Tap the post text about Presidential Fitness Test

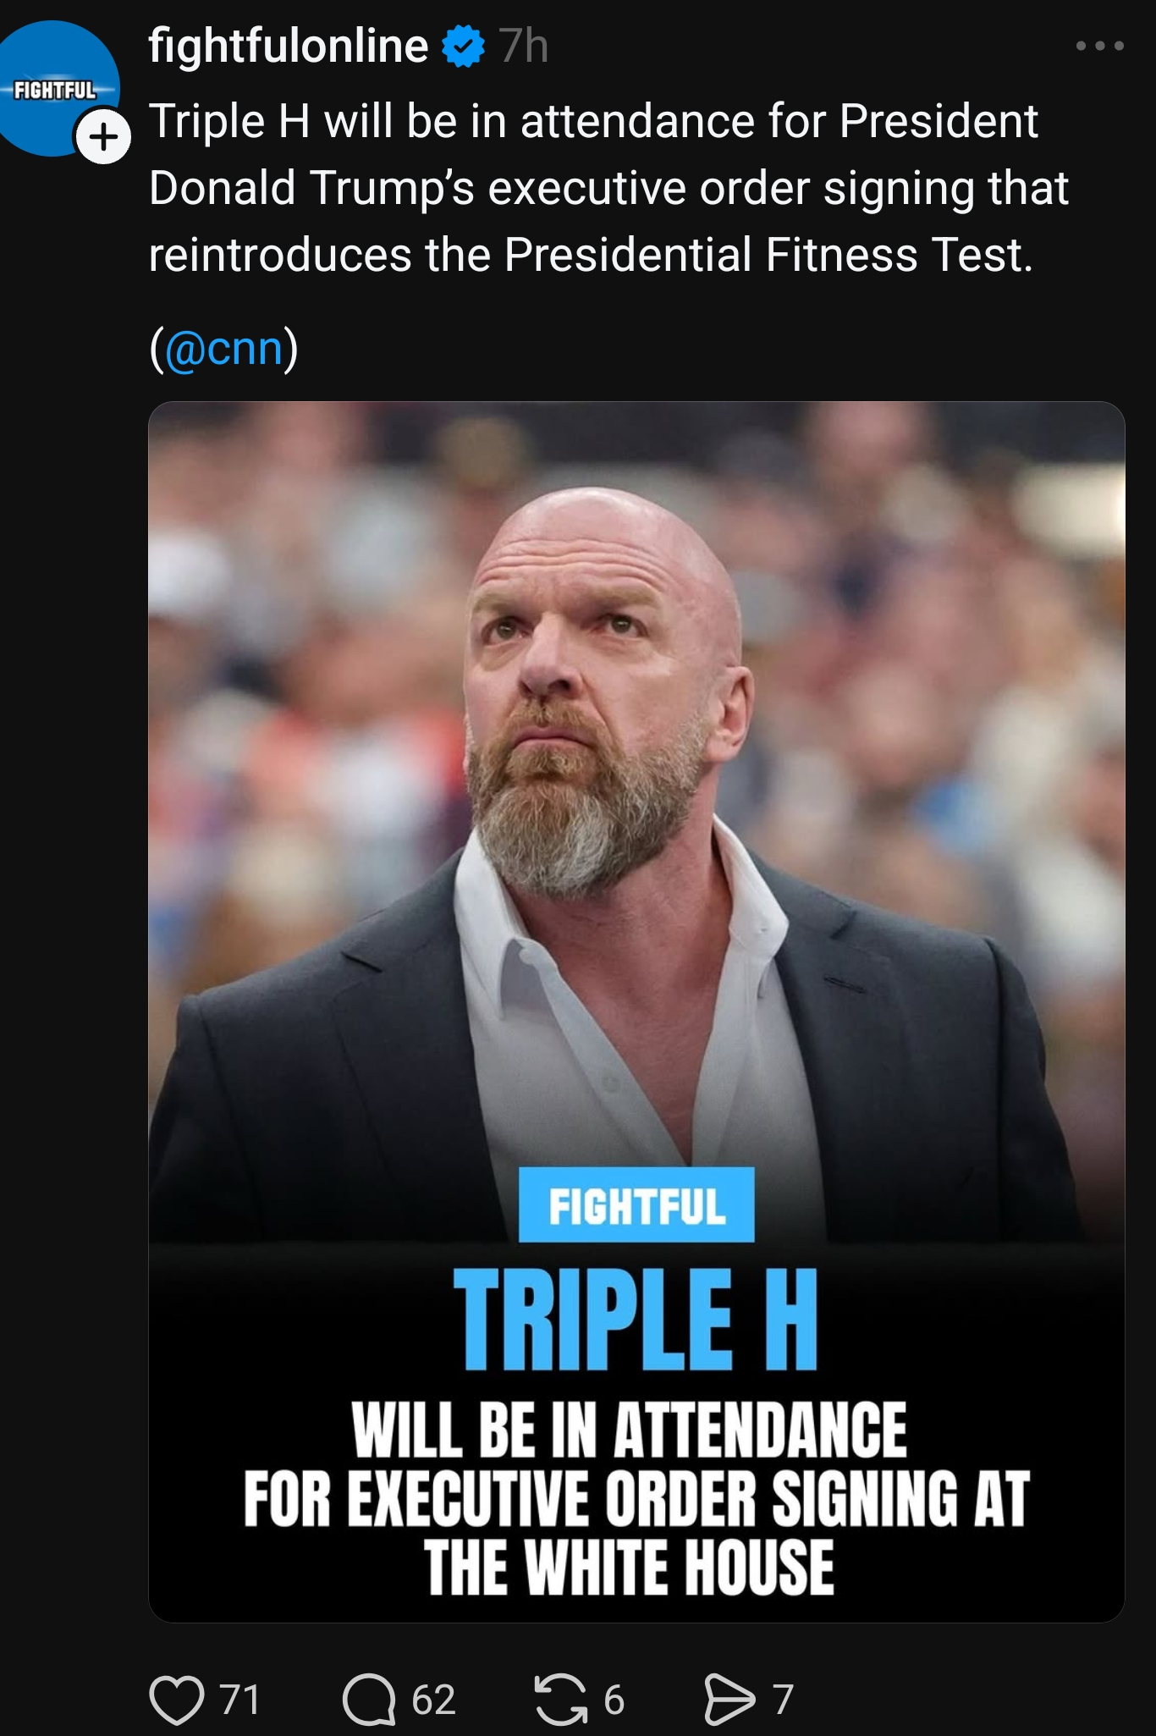[609, 188]
